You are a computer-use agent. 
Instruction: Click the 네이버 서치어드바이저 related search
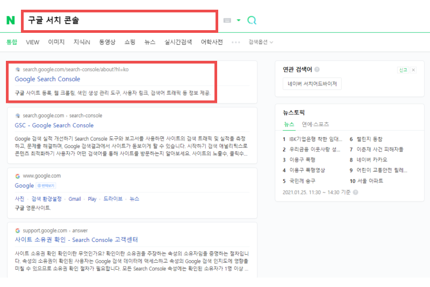tap(312, 84)
